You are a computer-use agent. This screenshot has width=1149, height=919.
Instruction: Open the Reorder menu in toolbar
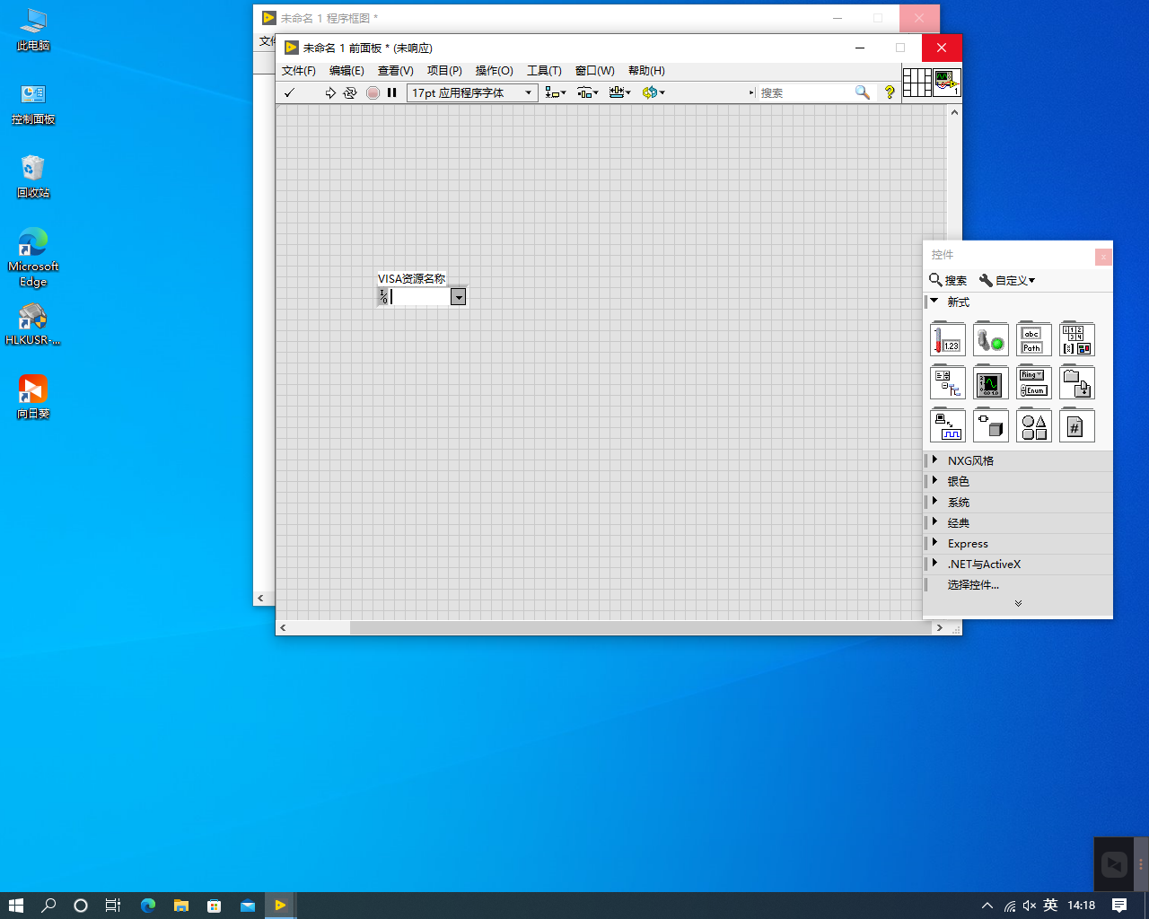[653, 92]
